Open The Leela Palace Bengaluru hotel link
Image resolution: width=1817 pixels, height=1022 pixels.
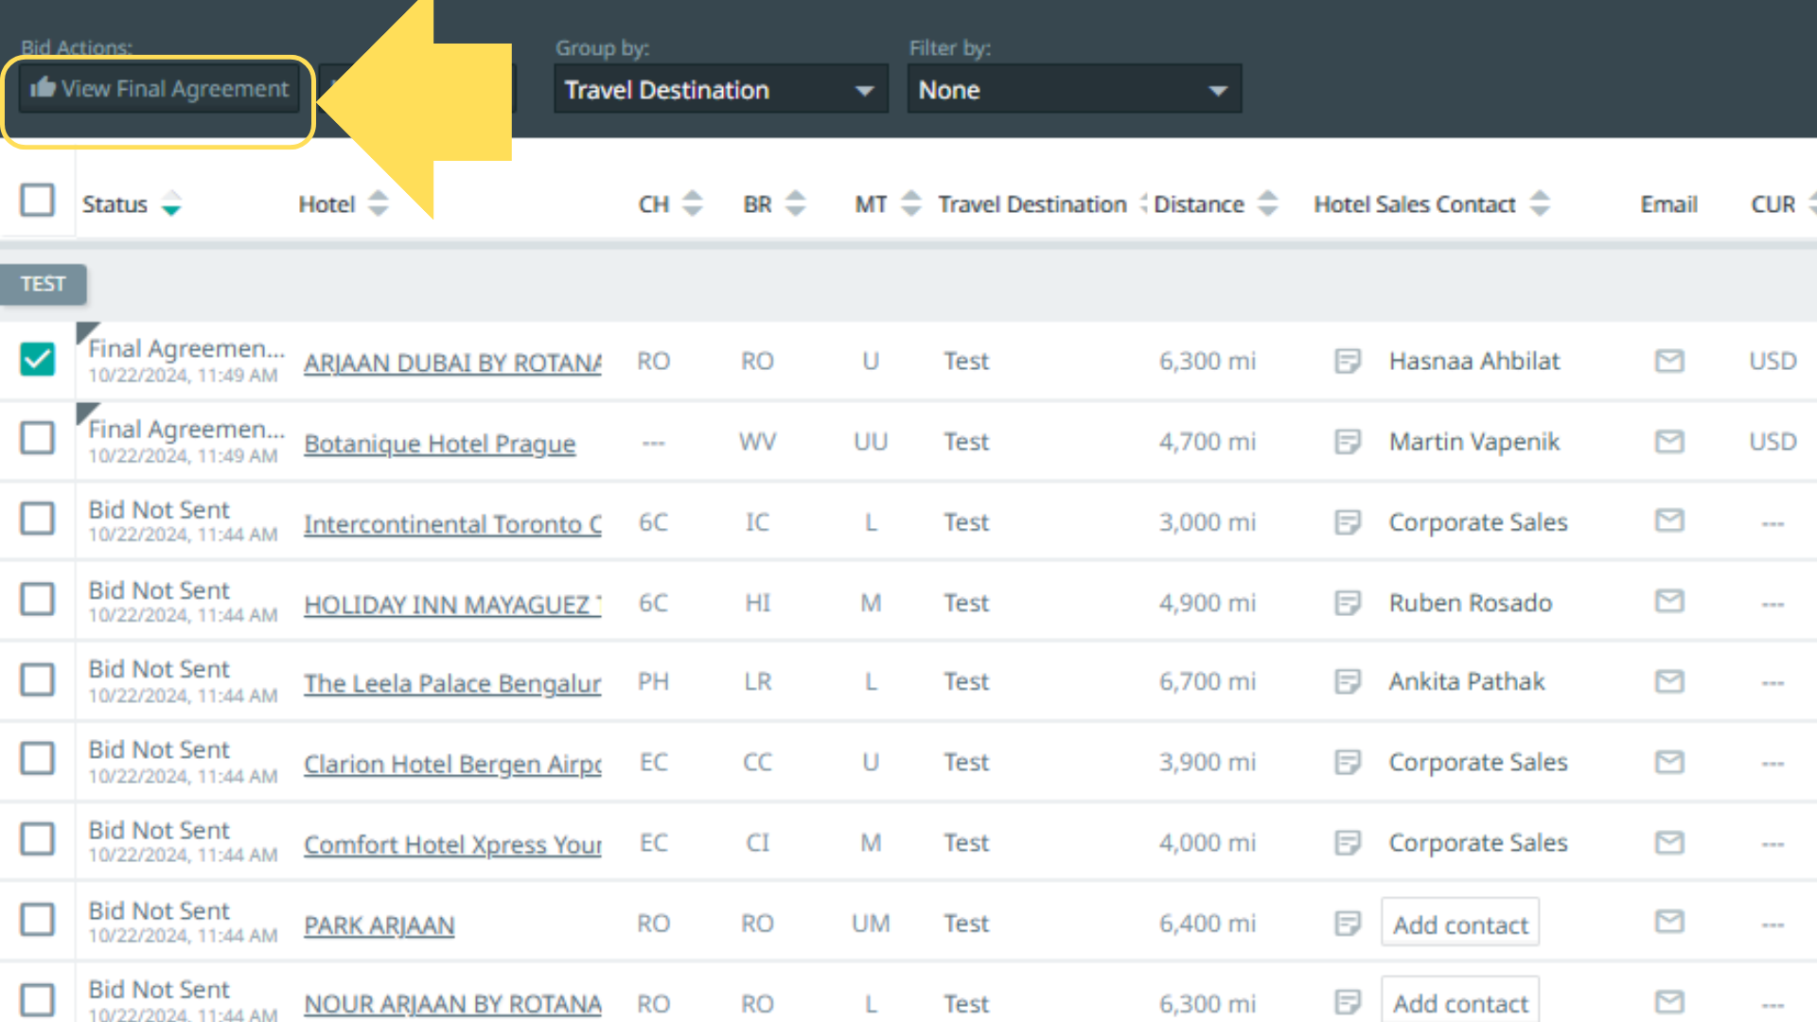[x=452, y=683]
